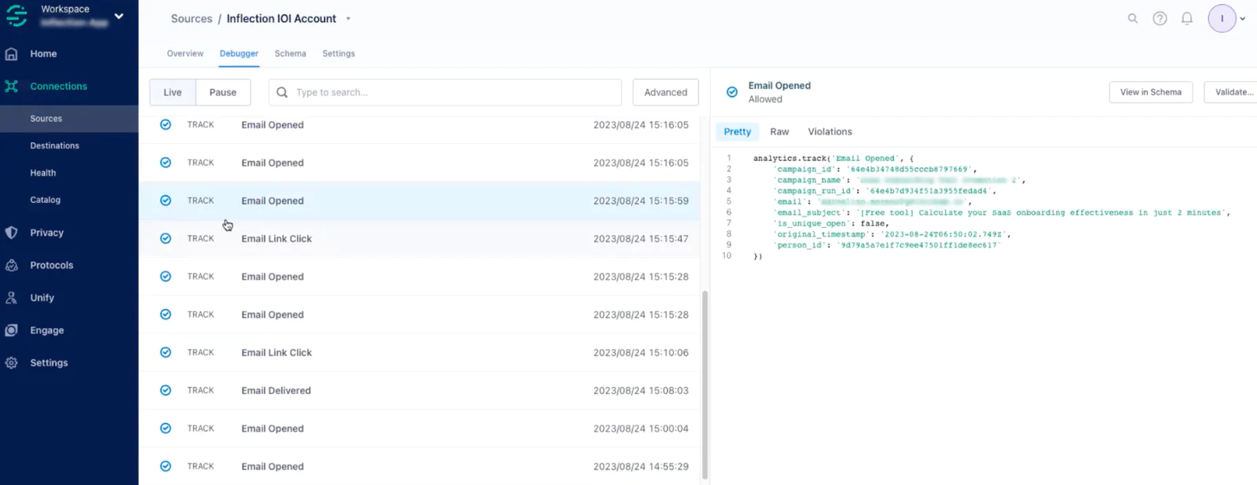Switch to the Raw payload tab
The width and height of the screenshot is (1257, 485).
click(779, 131)
